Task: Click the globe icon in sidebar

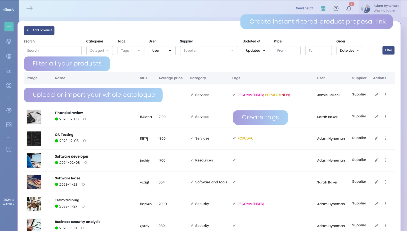Action: pos(9,56)
